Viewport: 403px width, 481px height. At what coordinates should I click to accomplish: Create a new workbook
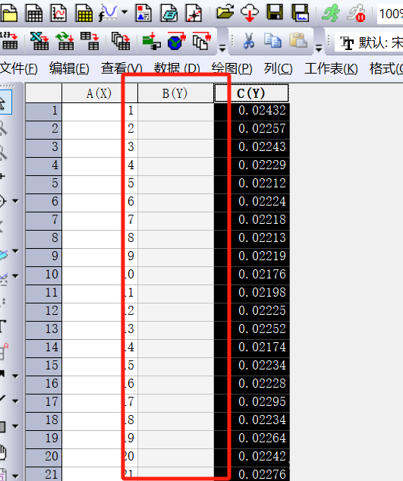[33, 13]
